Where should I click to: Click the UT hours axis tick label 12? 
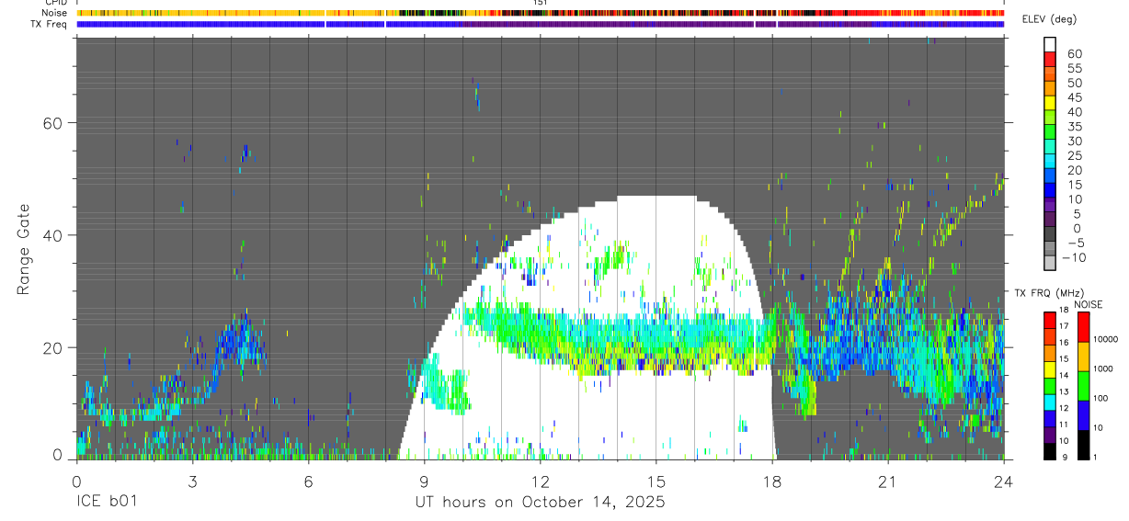(540, 481)
